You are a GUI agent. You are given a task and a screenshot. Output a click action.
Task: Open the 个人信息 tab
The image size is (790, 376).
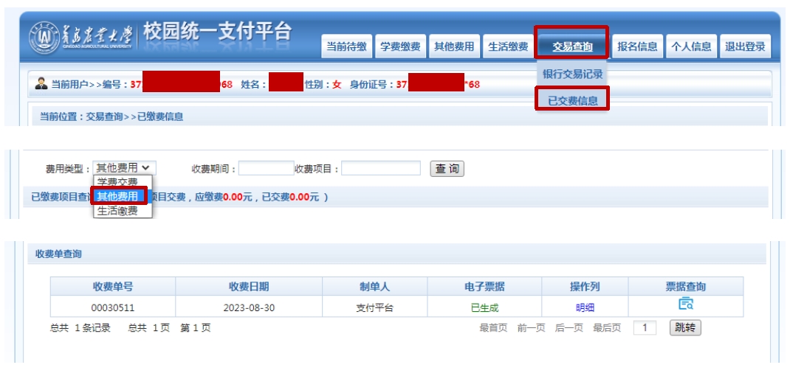[691, 46]
